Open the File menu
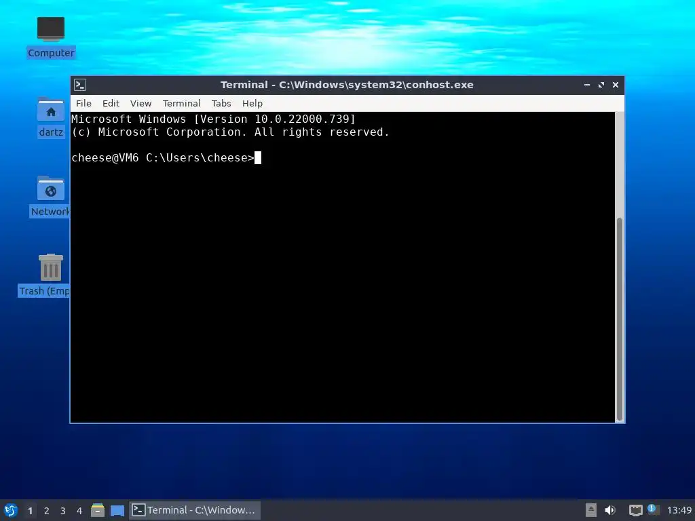The height and width of the screenshot is (521, 695). (83, 103)
